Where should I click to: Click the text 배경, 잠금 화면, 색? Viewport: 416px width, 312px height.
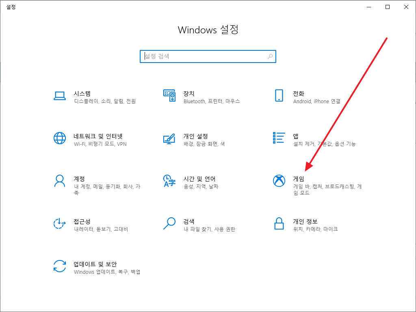coord(204,144)
